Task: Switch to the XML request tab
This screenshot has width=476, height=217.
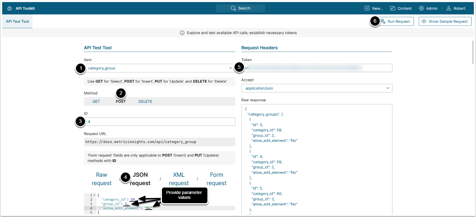Action: [x=179, y=179]
